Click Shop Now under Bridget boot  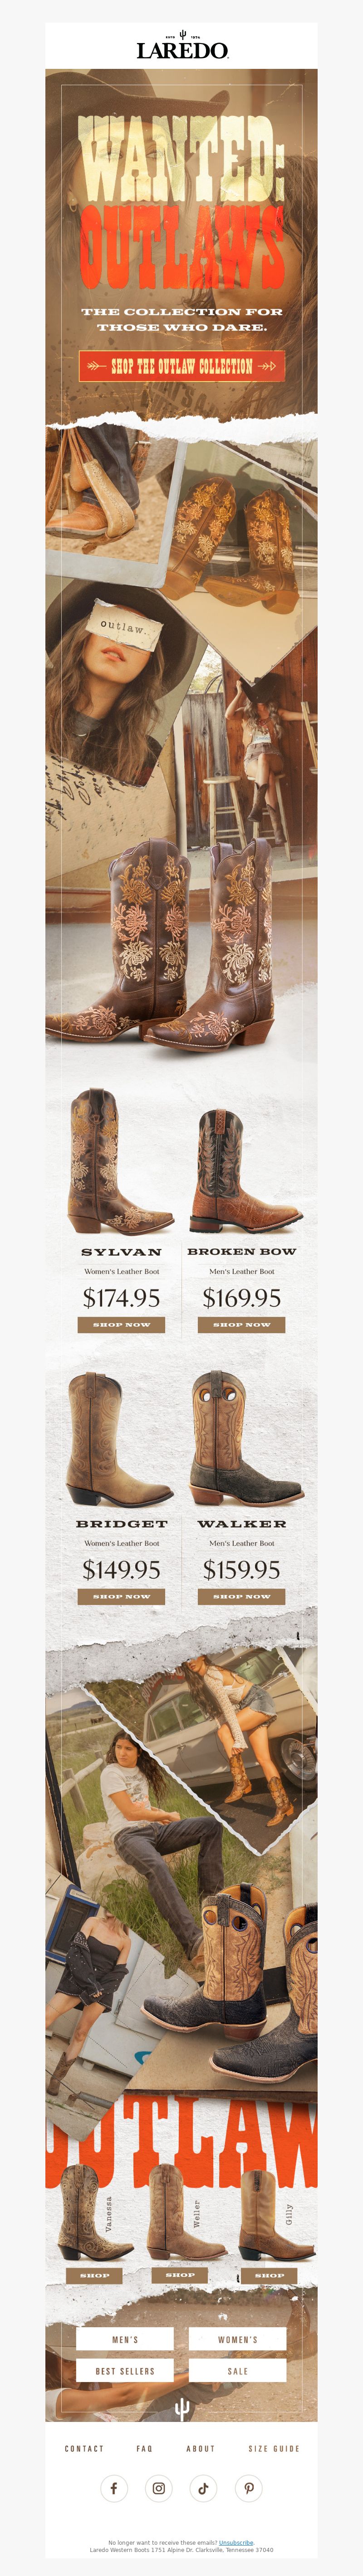[x=121, y=1596]
